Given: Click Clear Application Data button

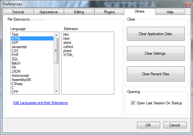Looking at the screenshot, I should coord(156,34).
